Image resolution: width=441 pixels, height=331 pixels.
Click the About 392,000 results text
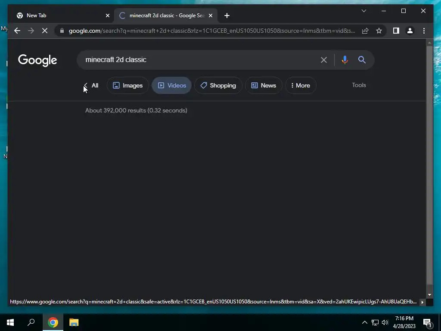point(136,110)
